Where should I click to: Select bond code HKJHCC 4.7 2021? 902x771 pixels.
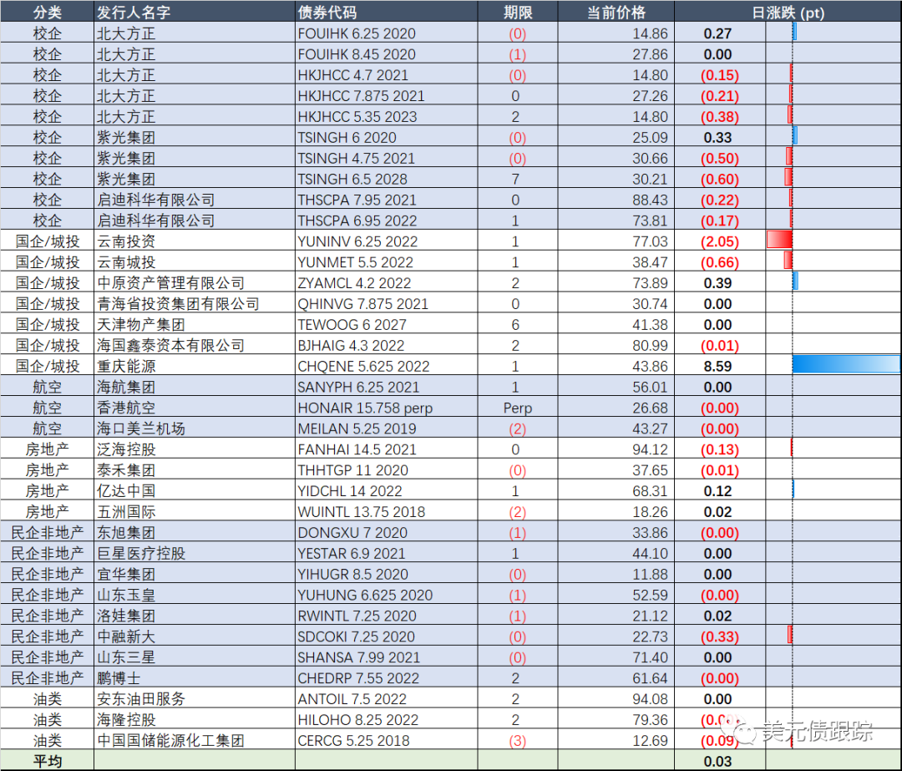click(x=352, y=75)
